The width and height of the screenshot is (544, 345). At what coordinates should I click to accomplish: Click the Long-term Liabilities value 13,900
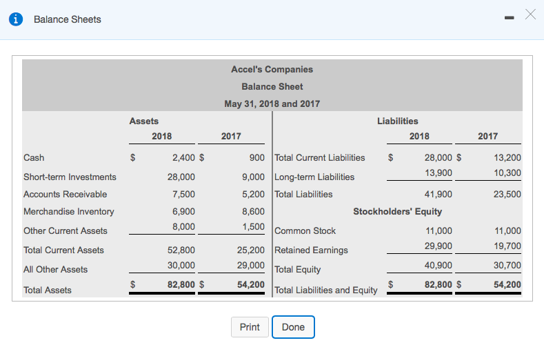click(x=439, y=173)
